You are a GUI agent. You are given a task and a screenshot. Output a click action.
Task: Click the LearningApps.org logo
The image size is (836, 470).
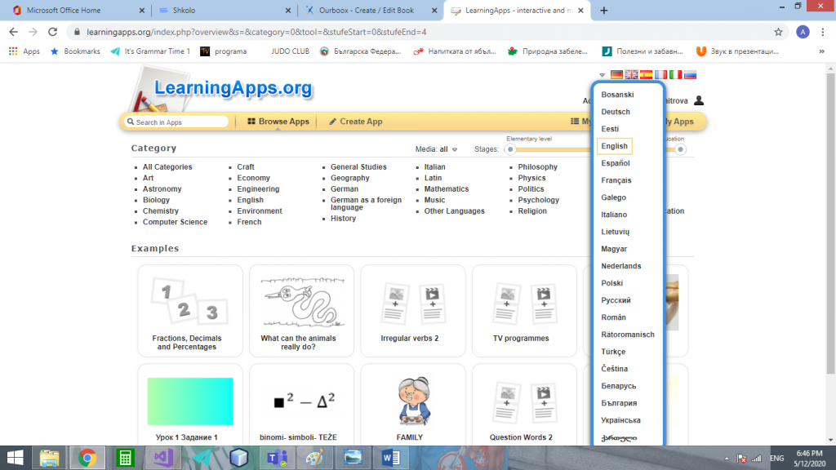tap(233, 88)
